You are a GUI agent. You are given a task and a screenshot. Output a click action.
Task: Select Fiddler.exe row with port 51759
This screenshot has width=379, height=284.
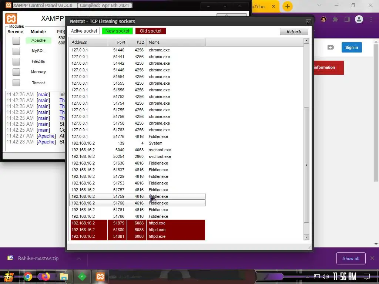click(137, 196)
